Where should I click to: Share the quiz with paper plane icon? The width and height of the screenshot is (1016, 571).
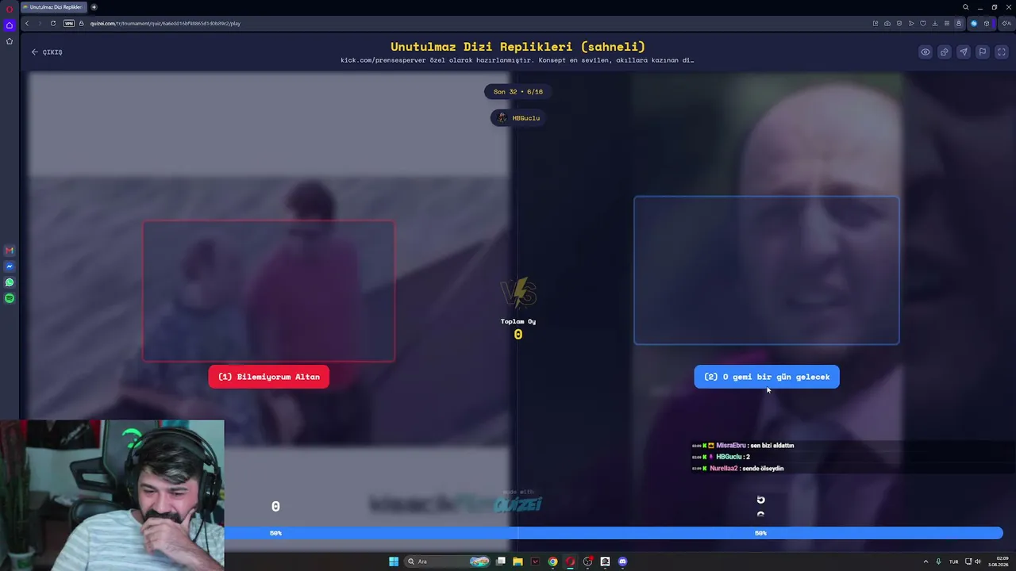[x=964, y=52]
